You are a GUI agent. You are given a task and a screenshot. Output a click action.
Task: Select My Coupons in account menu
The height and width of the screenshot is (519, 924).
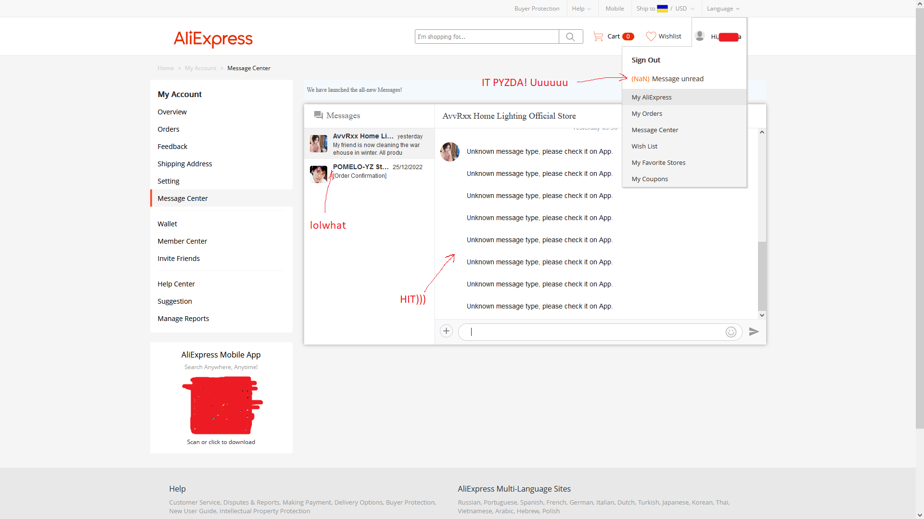click(x=650, y=179)
